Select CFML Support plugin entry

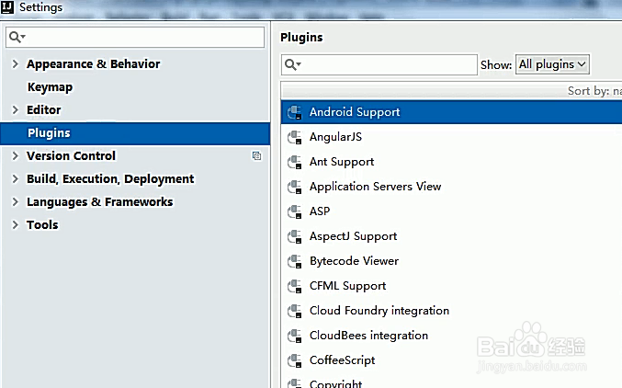347,286
